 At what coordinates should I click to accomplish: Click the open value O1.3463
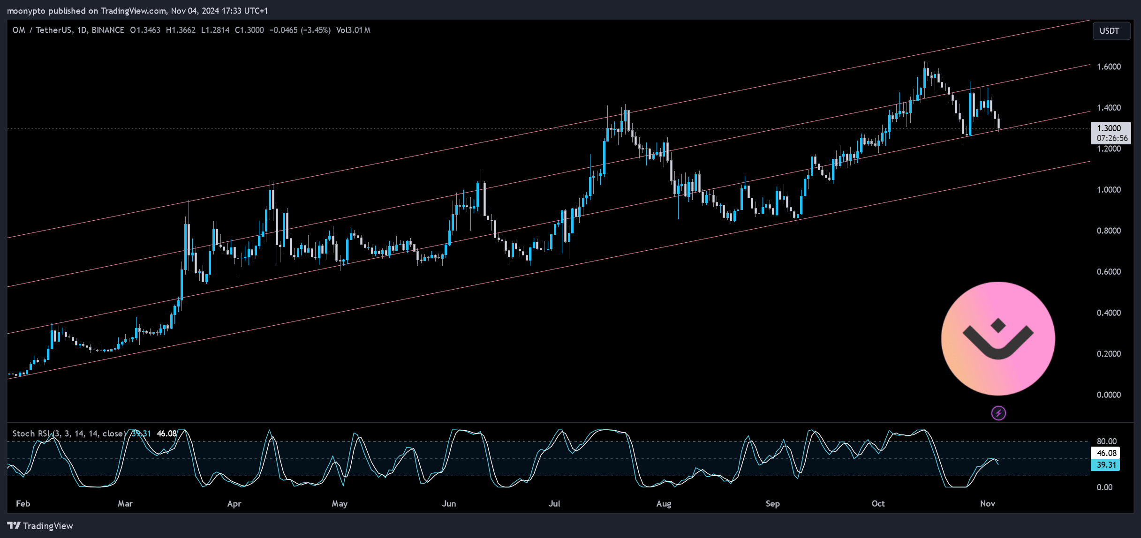tap(145, 30)
